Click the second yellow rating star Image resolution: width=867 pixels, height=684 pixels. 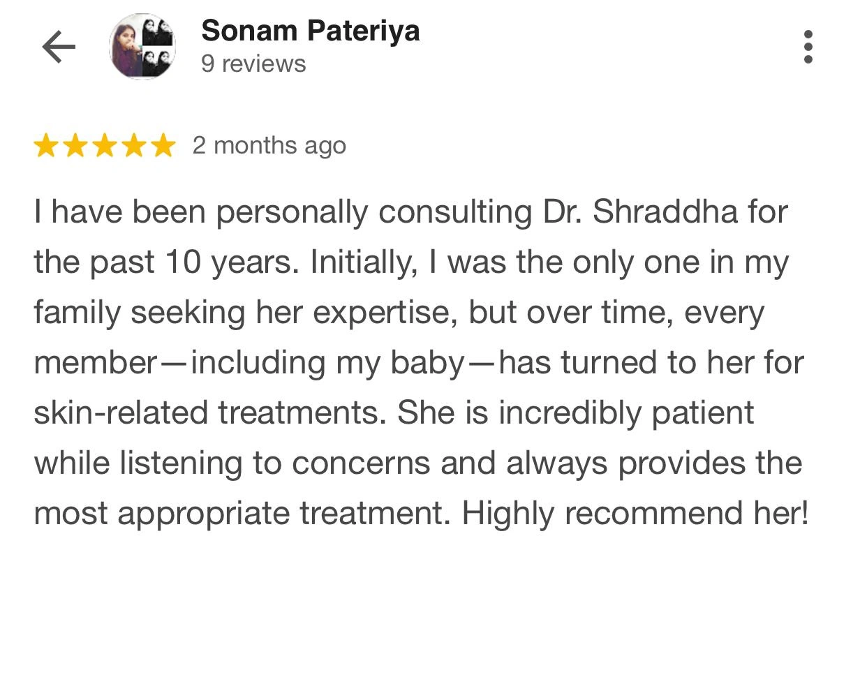[x=75, y=146]
